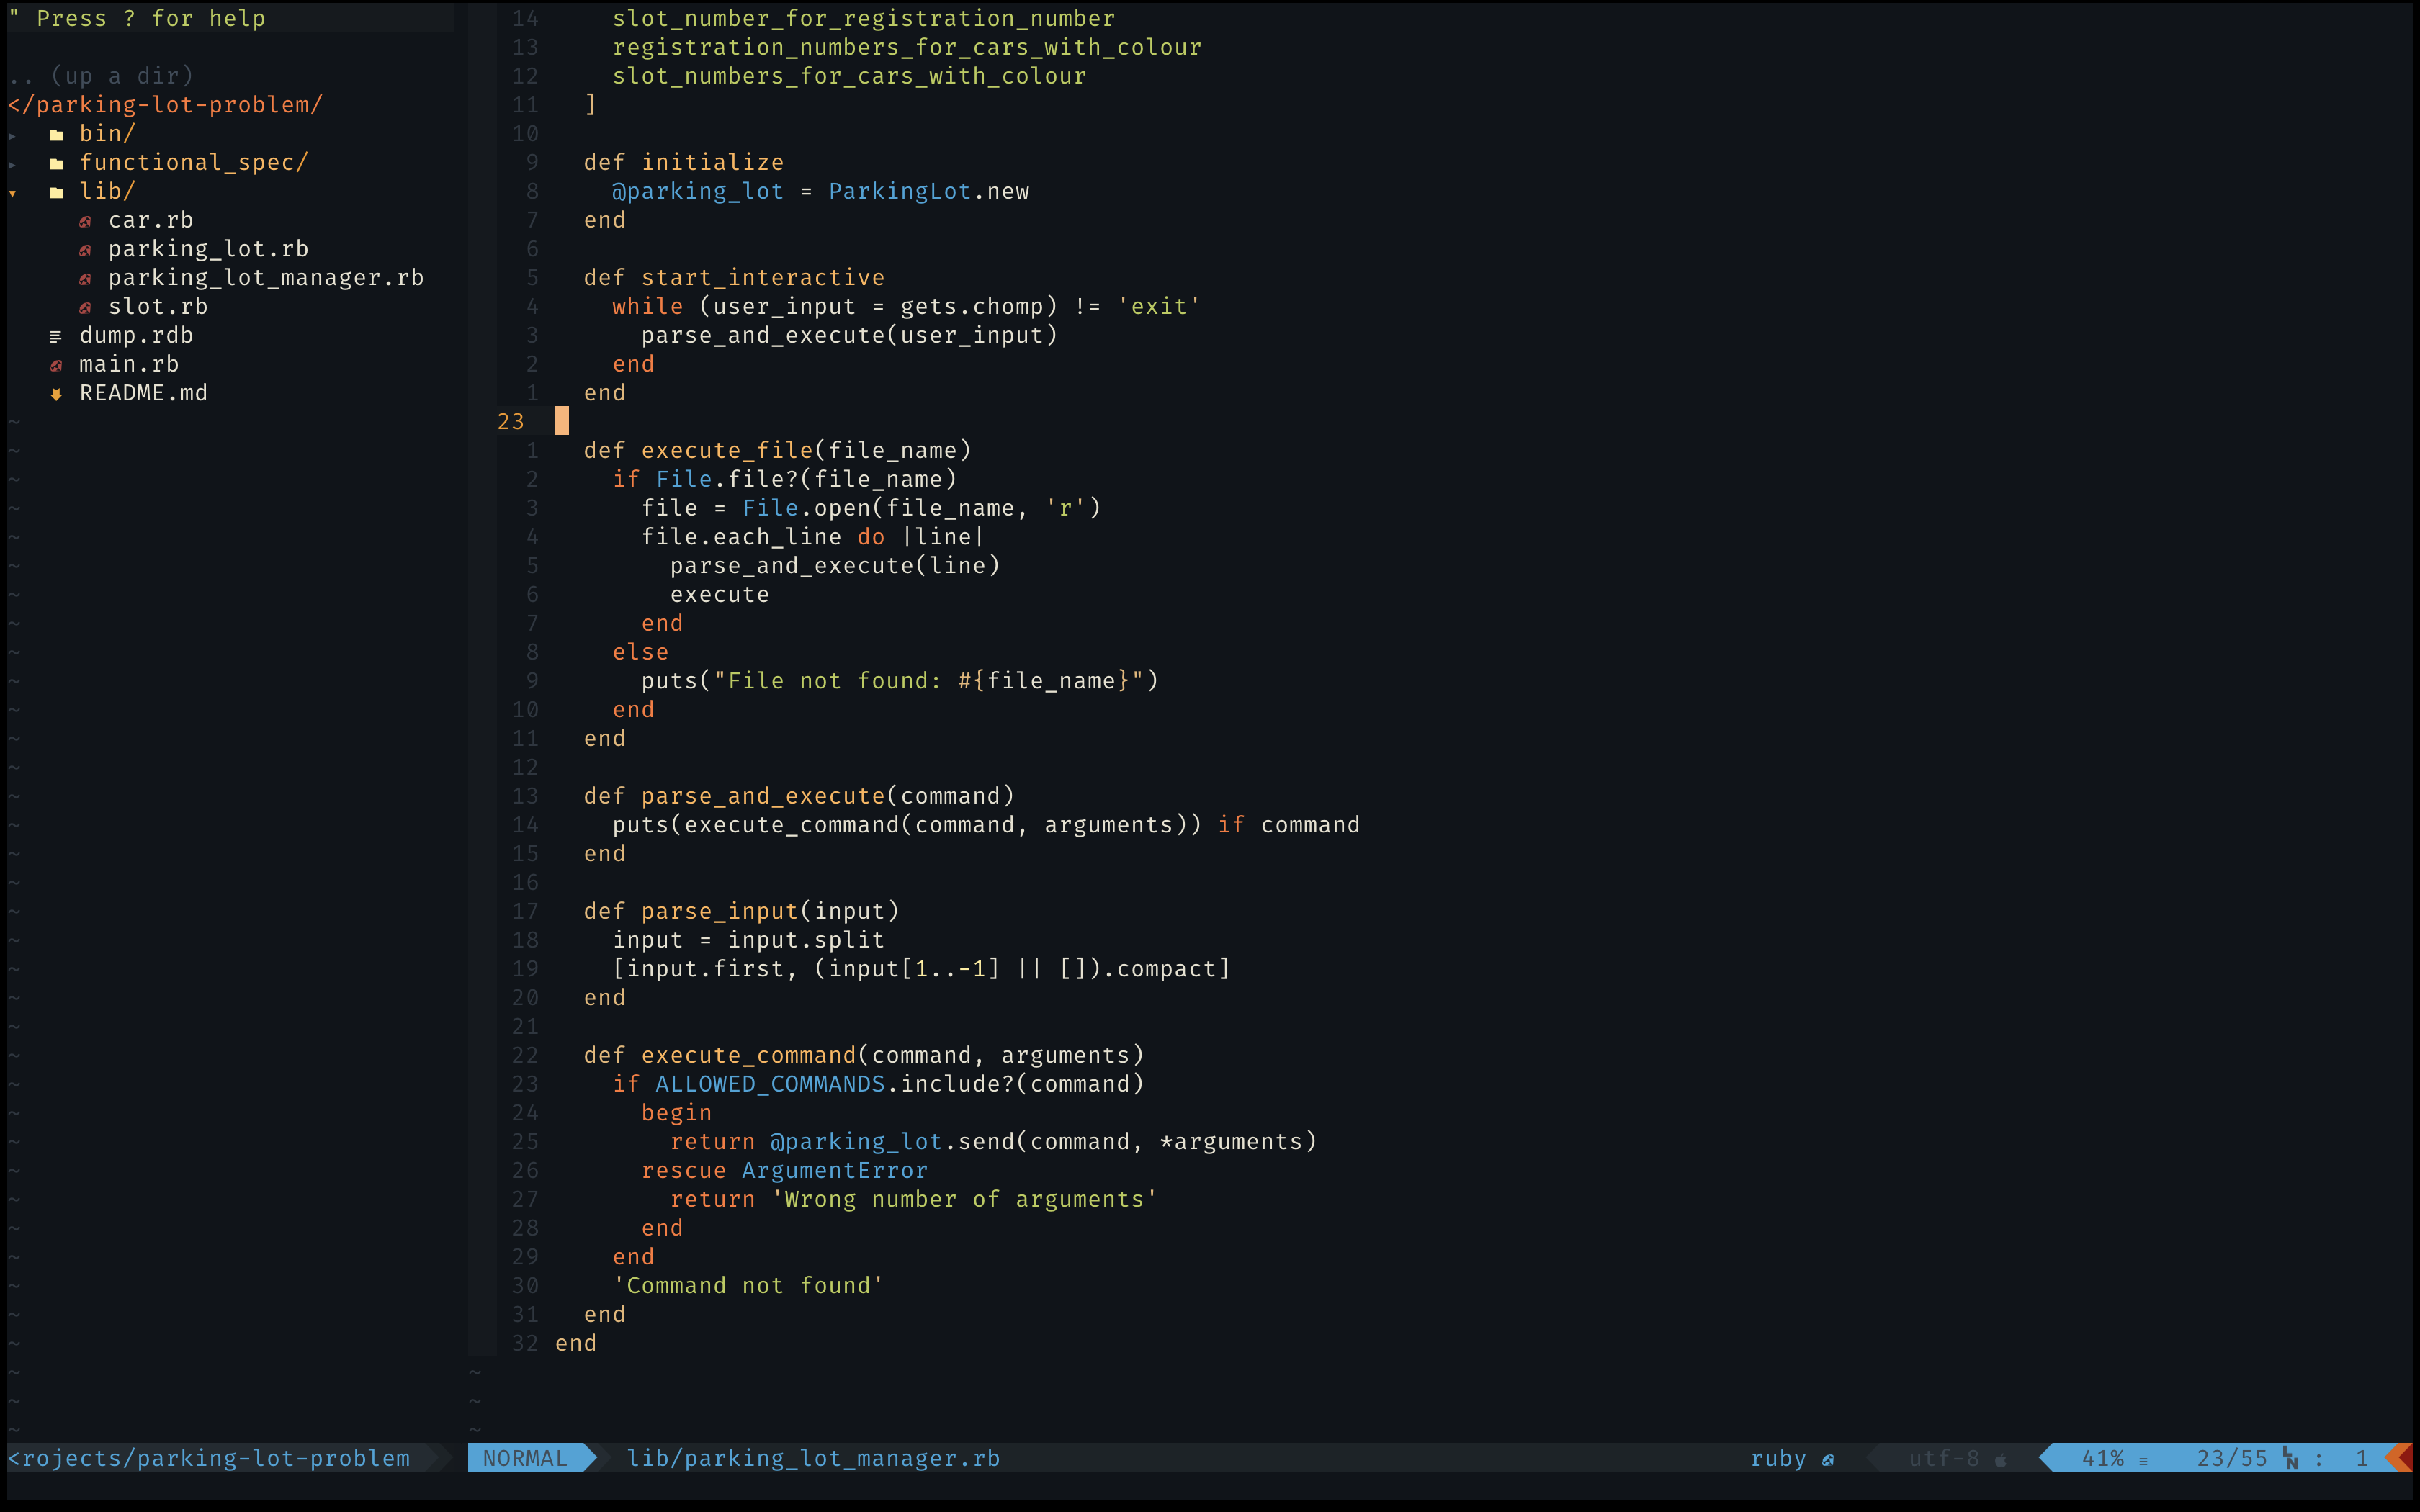Click the ruby filetype icon in statusline
The width and height of the screenshot is (2420, 1512).
coord(1828,1460)
